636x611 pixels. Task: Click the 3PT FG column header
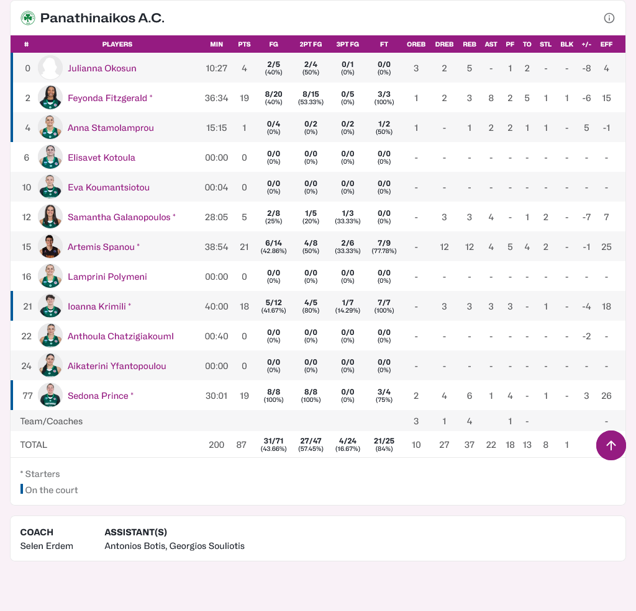pos(347,44)
